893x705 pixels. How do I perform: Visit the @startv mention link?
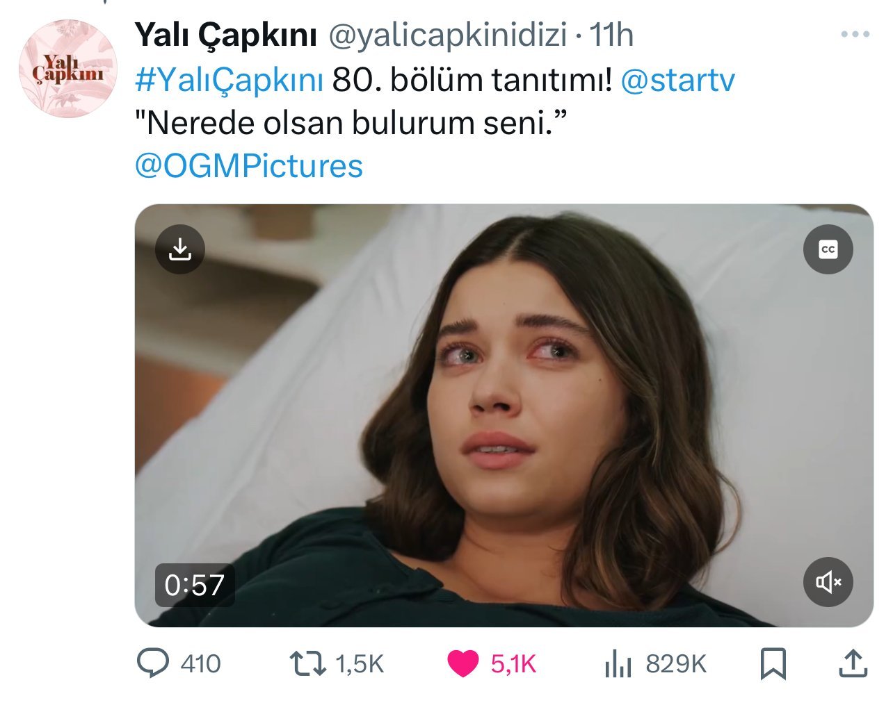[677, 81]
